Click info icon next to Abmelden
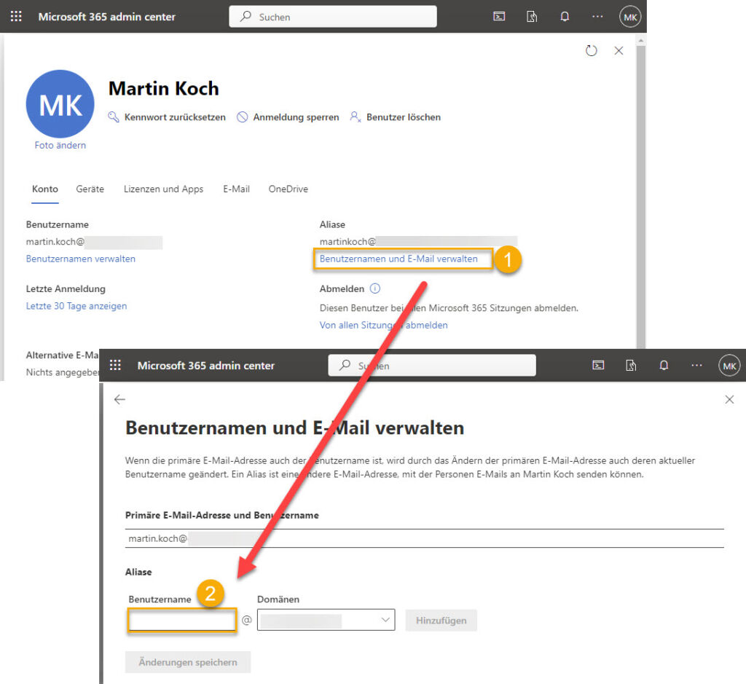Viewport: 746px width, 684px height. pyautogui.click(x=375, y=288)
